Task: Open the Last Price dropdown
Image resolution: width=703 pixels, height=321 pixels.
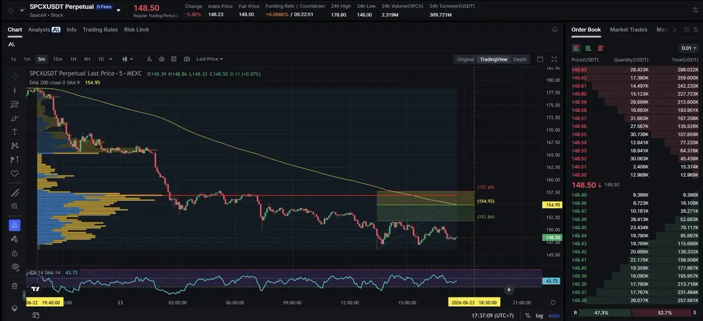Action: coord(209,59)
